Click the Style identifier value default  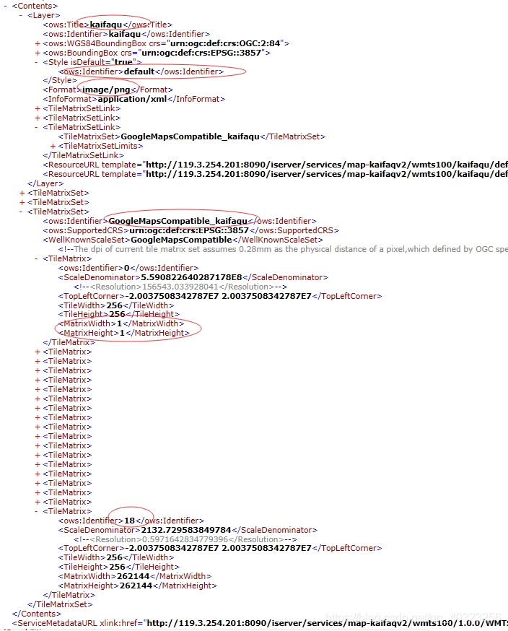[x=139, y=71]
